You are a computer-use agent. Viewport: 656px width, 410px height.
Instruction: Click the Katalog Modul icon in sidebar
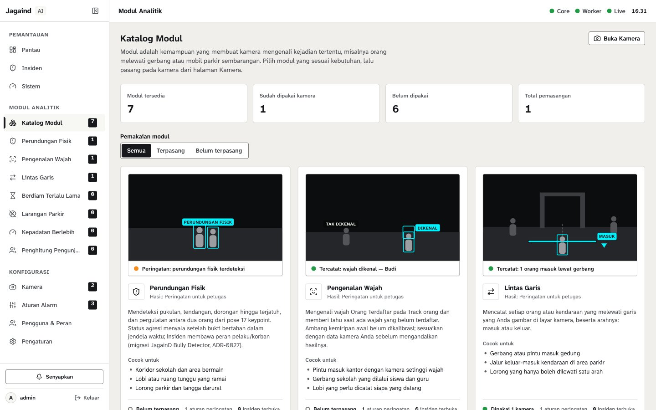click(x=13, y=123)
